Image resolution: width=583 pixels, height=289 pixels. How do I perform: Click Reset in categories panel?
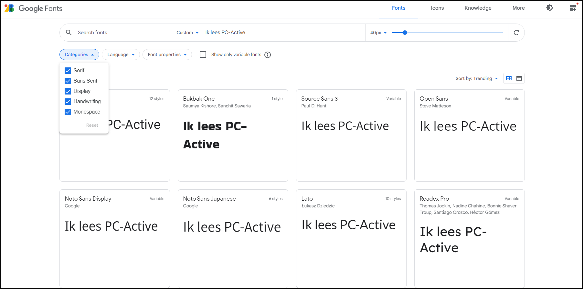(x=92, y=125)
